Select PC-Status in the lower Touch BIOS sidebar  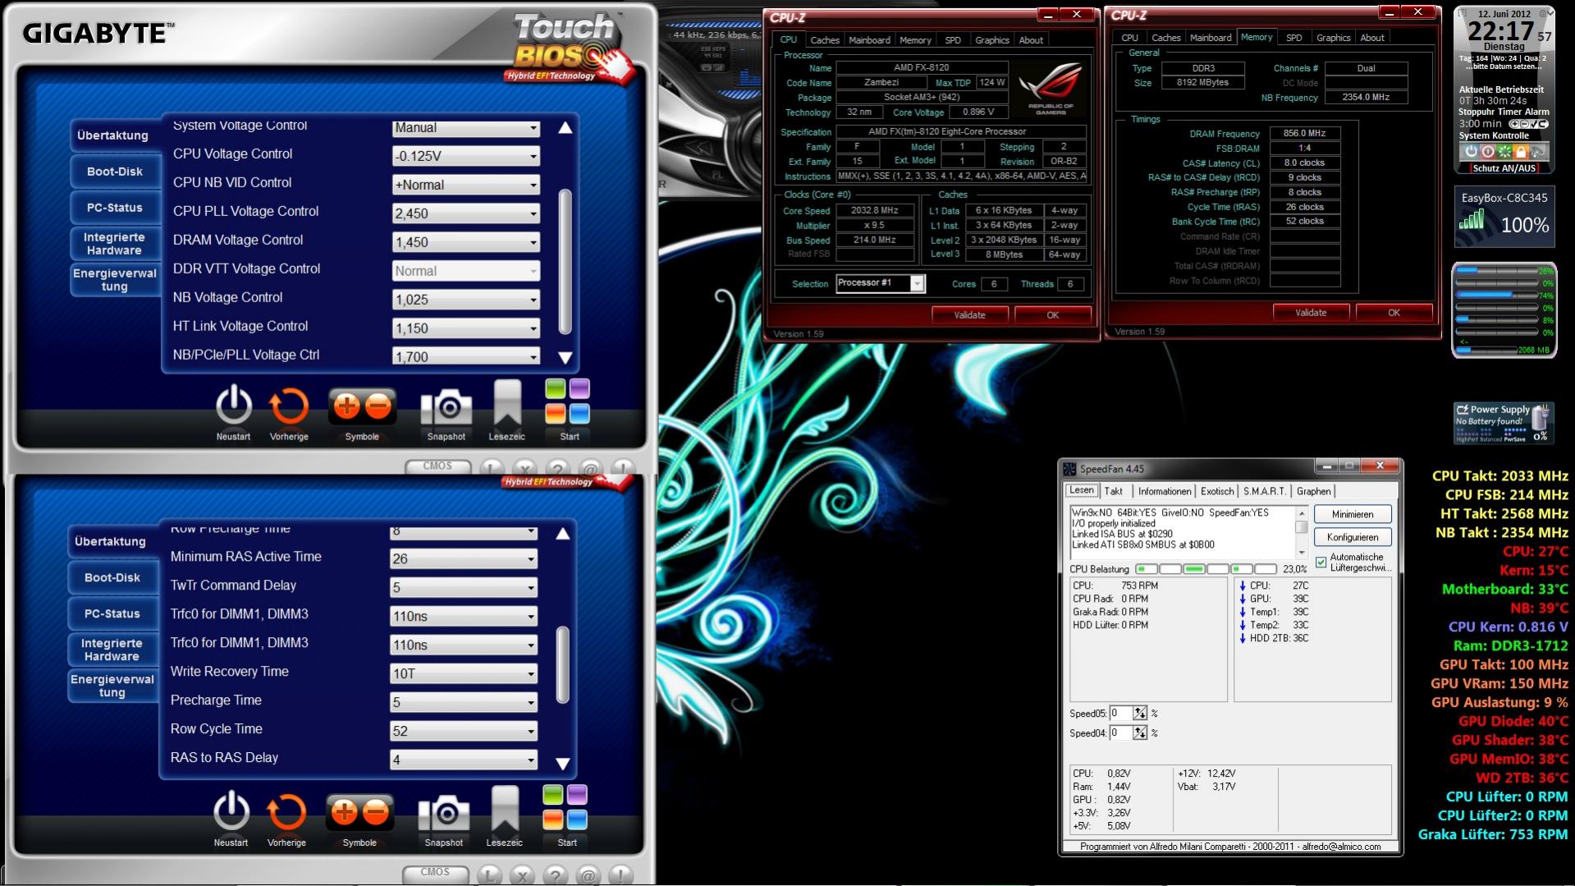click(x=112, y=613)
